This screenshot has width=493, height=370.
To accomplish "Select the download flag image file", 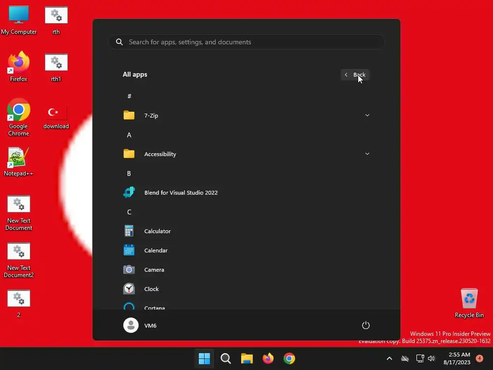I will pyautogui.click(x=56, y=118).
